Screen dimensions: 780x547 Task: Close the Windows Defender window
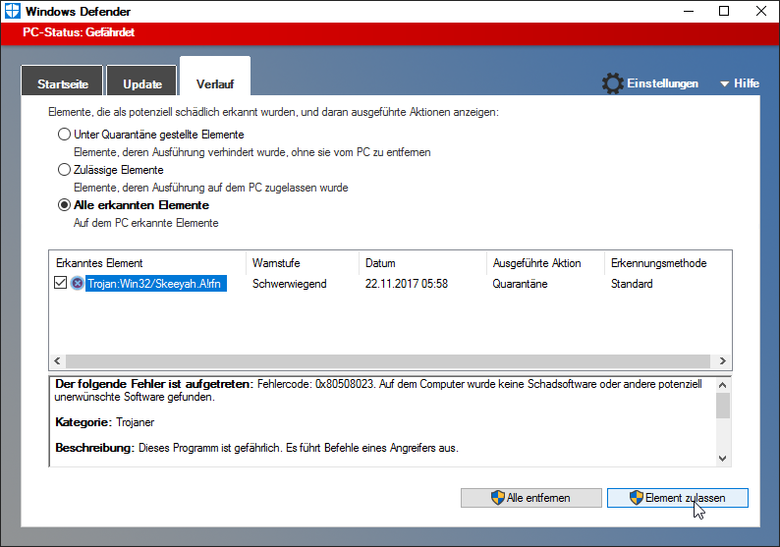[761, 11]
